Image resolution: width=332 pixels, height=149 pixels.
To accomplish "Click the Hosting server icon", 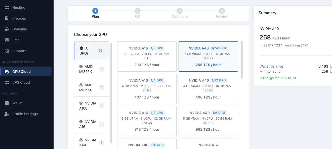I will click(x=7, y=8).
